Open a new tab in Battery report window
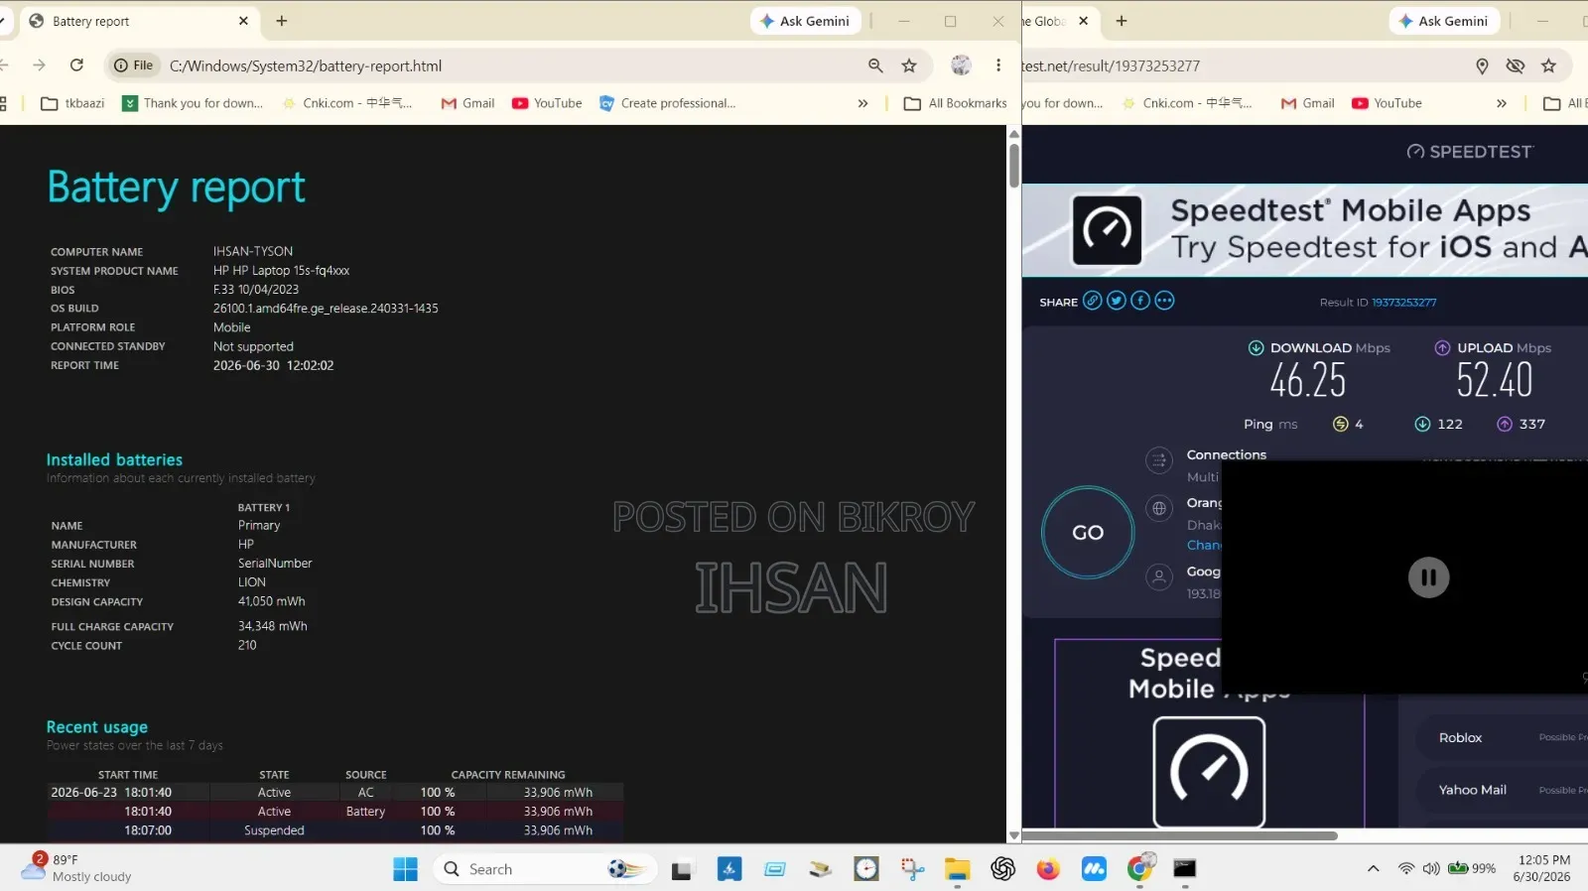The height and width of the screenshot is (891, 1588). (282, 21)
